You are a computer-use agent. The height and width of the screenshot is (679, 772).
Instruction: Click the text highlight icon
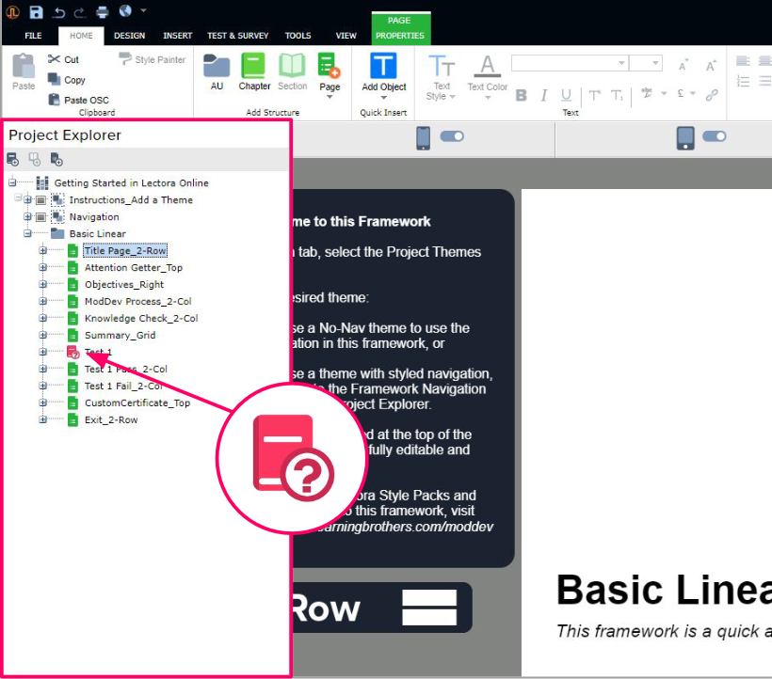647,93
